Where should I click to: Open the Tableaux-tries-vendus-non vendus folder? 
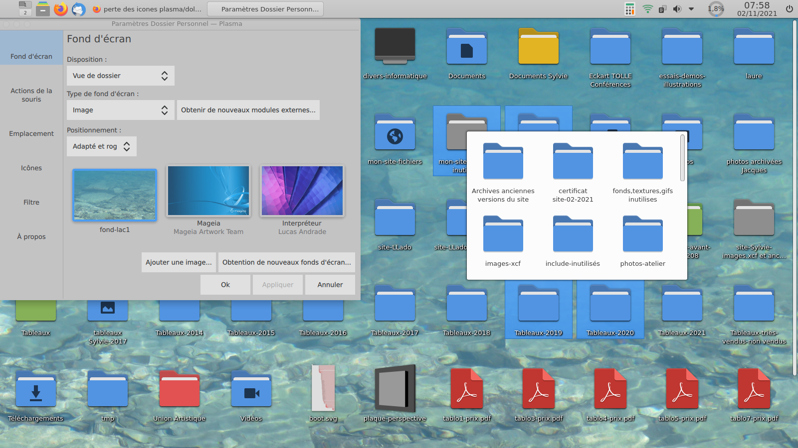(x=754, y=303)
